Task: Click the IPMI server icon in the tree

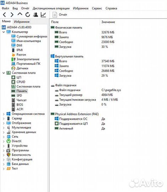Action: 13,50
